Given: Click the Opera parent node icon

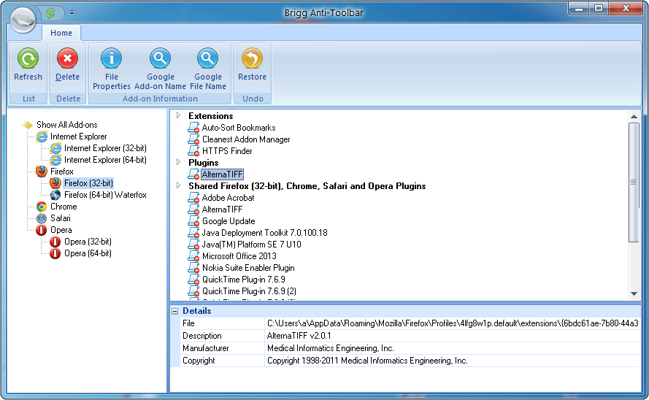Looking at the screenshot, I should coord(42,230).
